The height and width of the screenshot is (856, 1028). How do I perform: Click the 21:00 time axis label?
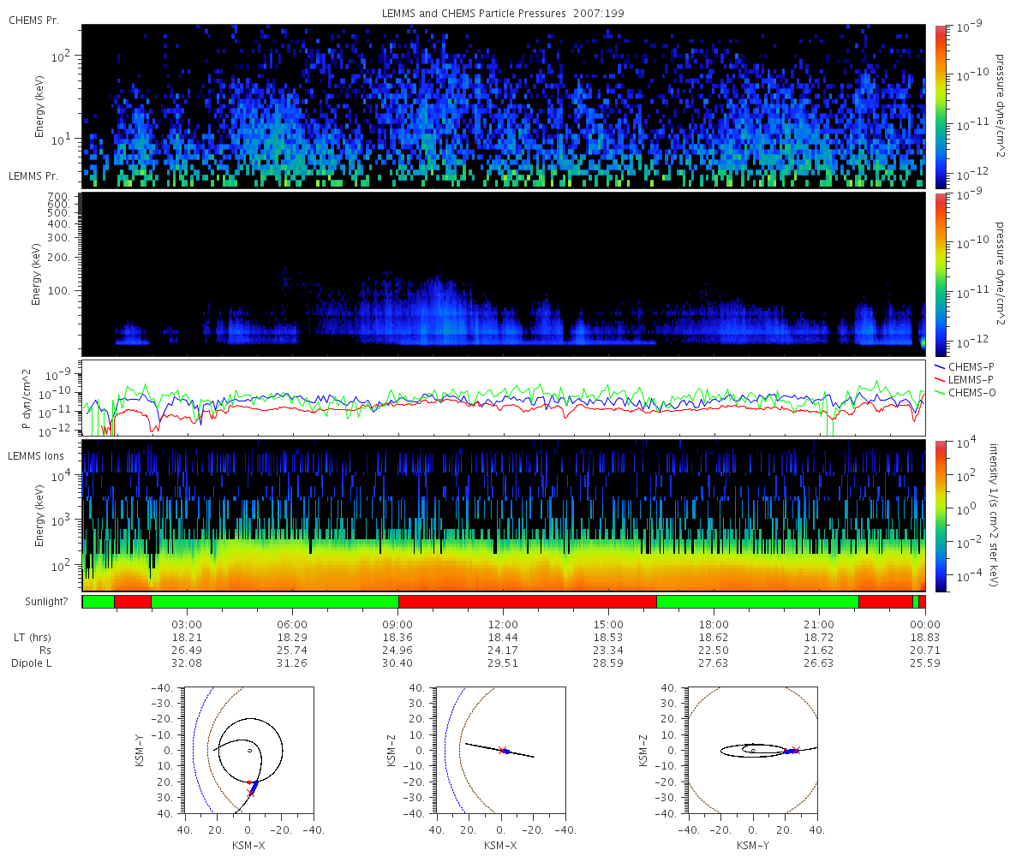tap(819, 625)
